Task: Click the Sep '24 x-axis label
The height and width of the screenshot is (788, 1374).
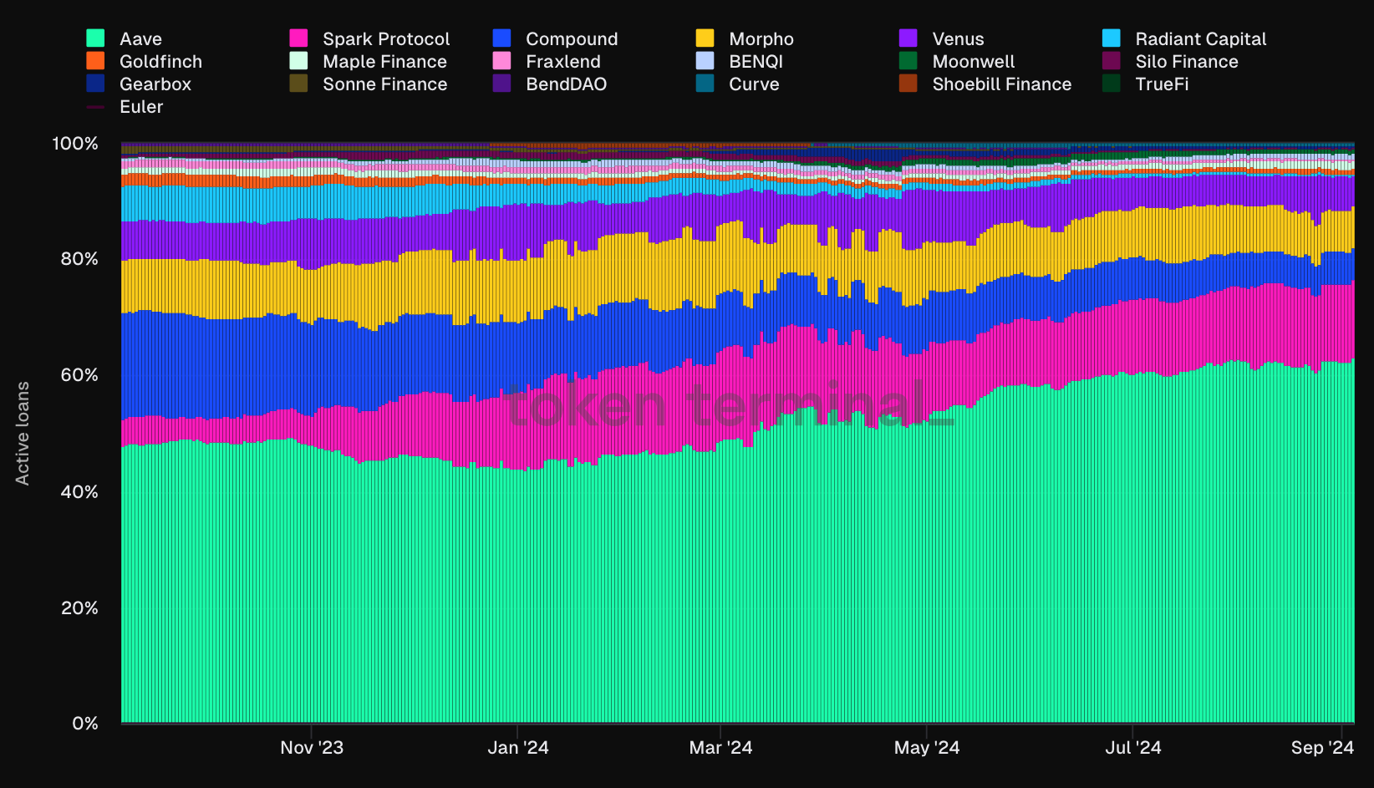Action: pos(1322,748)
